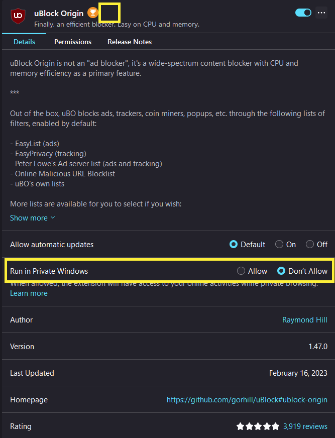The image size is (335, 438).
Task: Click the 'Peter Lowe's Ad server list' line
Action: pyautogui.click(x=86, y=164)
